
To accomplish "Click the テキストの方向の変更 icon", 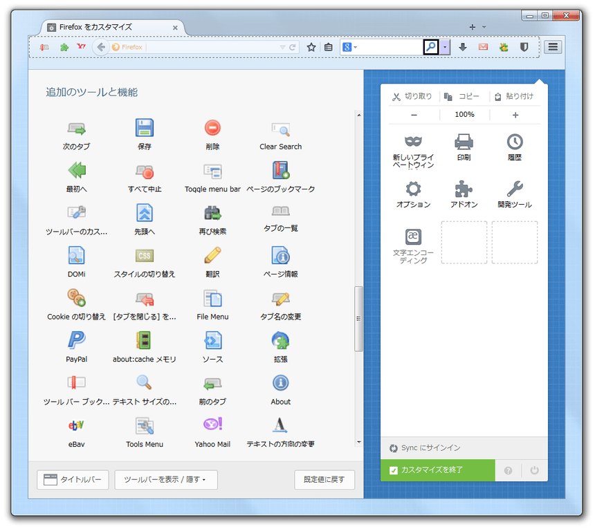I will click(280, 425).
